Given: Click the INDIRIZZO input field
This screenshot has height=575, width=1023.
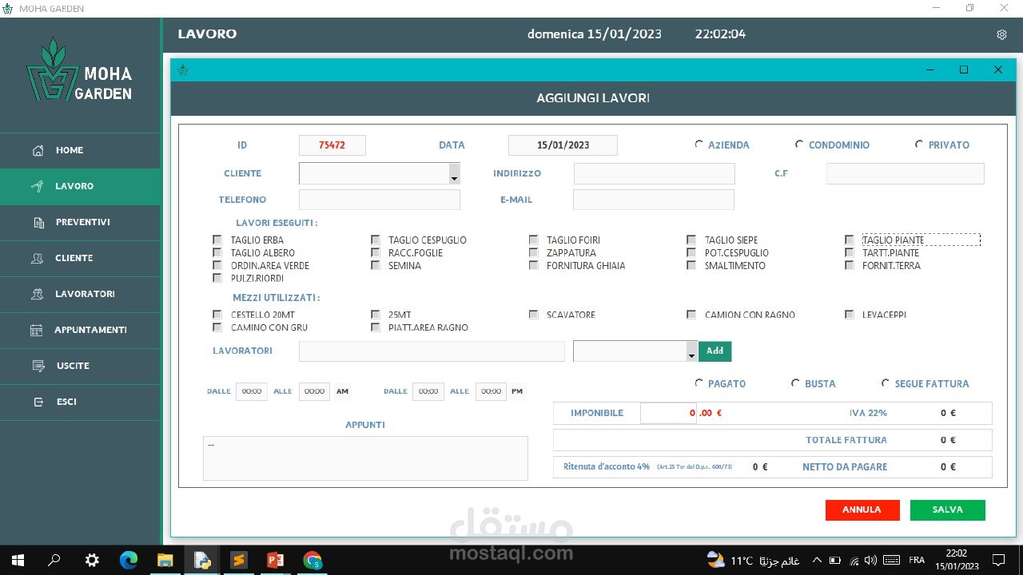Looking at the screenshot, I should tap(654, 174).
